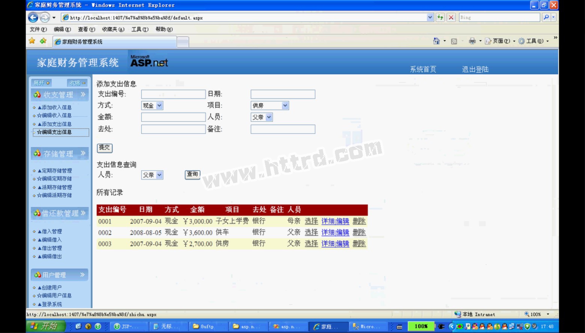
Task: Click the Home icon in the toolbar
Action: point(436,41)
